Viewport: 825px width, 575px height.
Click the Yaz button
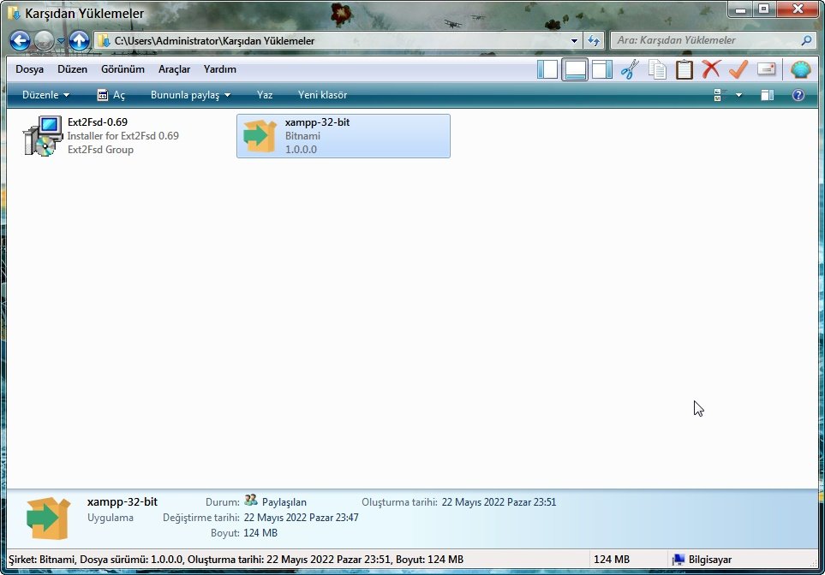tap(265, 95)
